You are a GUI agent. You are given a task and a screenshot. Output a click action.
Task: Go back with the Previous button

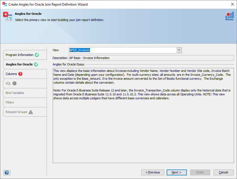click(x=153, y=172)
